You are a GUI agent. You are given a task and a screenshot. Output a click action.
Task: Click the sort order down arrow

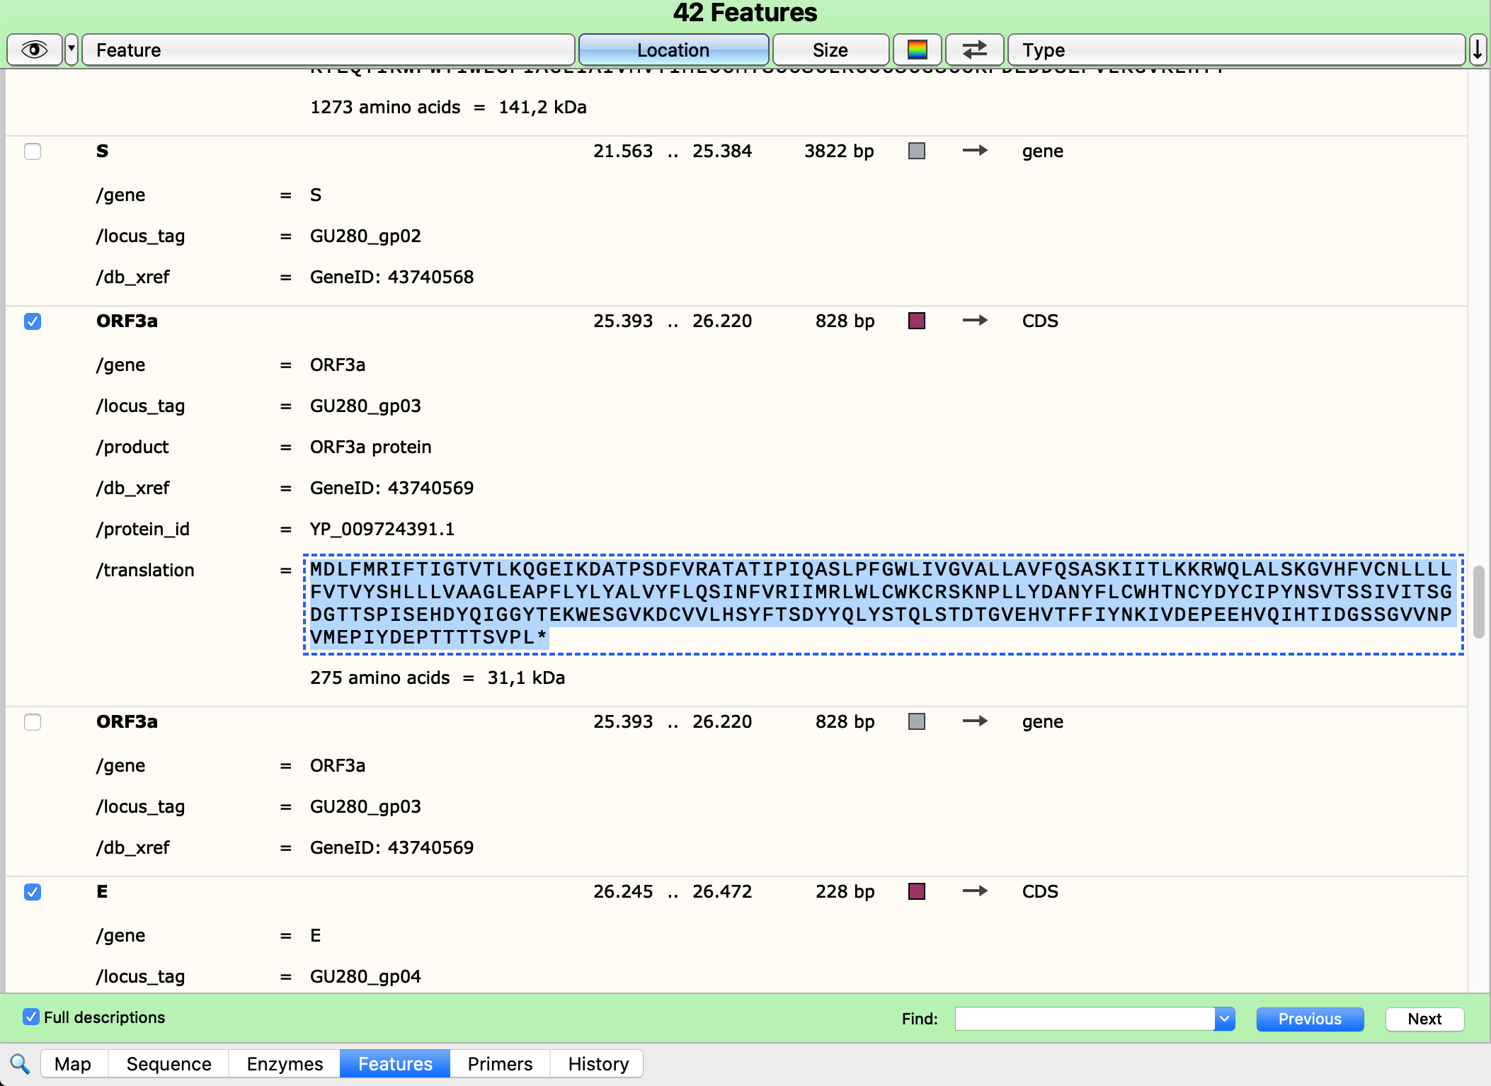[x=1478, y=50]
